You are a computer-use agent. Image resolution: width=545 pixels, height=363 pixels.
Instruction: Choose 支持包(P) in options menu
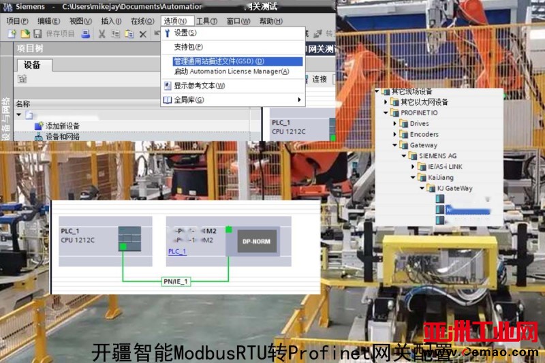(189, 47)
